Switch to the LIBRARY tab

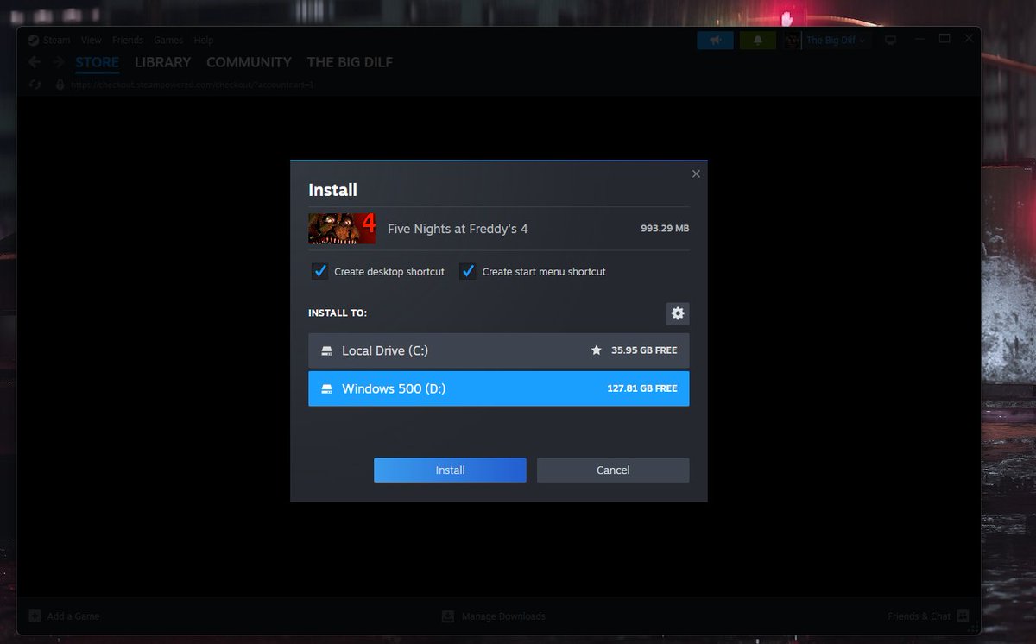[x=162, y=62]
